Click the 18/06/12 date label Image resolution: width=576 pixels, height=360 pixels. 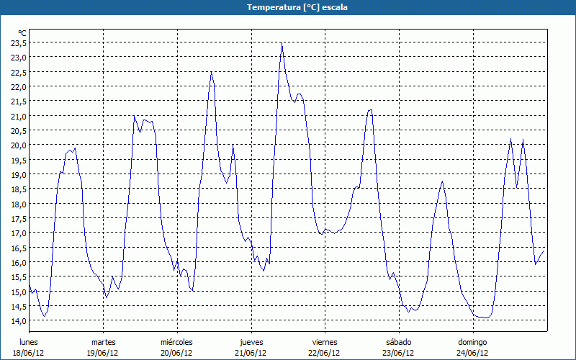point(29,353)
